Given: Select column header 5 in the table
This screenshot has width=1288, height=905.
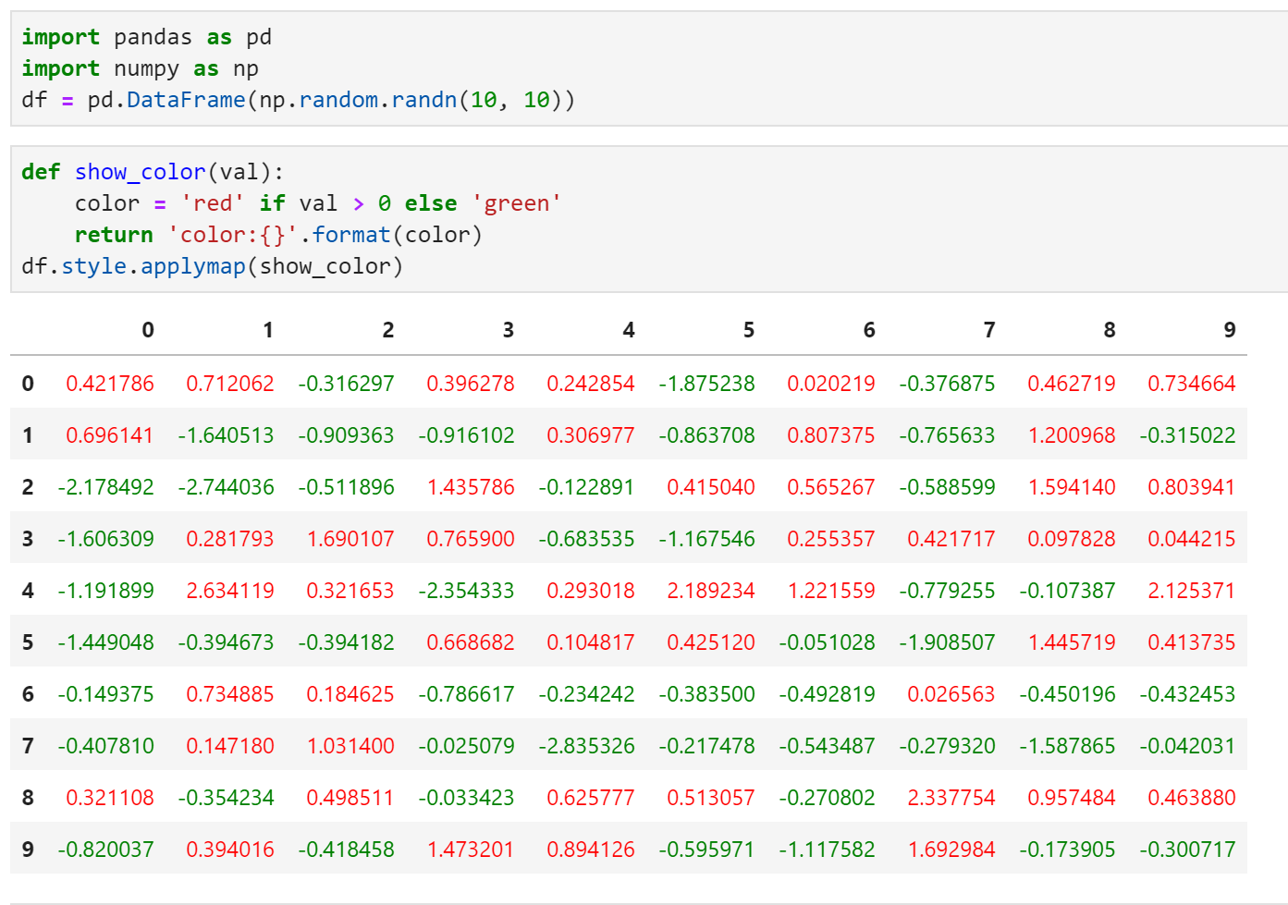Looking at the screenshot, I should tap(748, 329).
